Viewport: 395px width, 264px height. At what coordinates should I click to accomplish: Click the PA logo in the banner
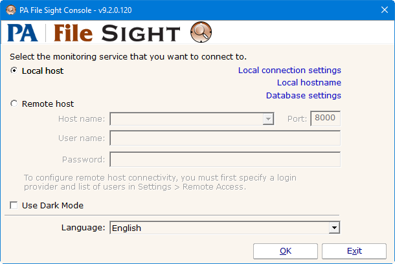click(23, 33)
